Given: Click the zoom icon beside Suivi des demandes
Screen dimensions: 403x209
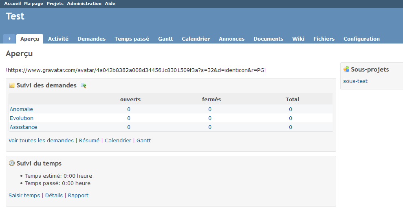Looking at the screenshot, I should (x=84, y=85).
